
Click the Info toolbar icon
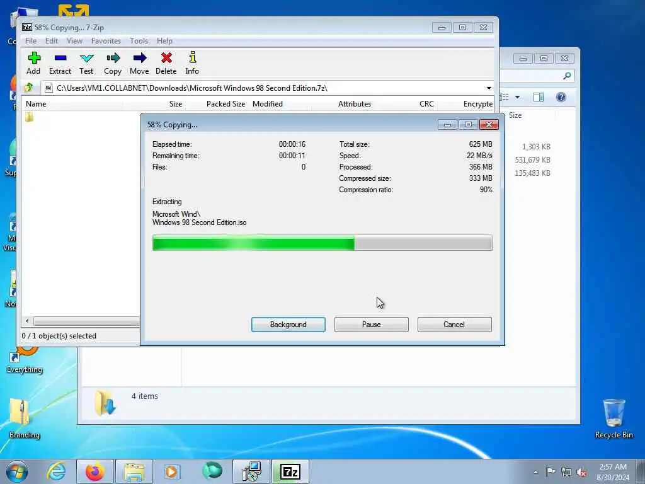(192, 63)
